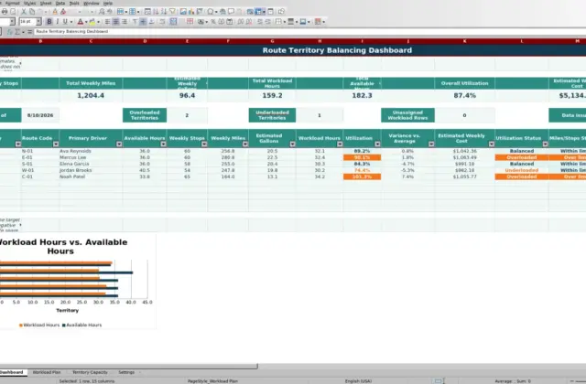
Task: Format as Date calendar icon
Action: pyautogui.click(x=230, y=22)
